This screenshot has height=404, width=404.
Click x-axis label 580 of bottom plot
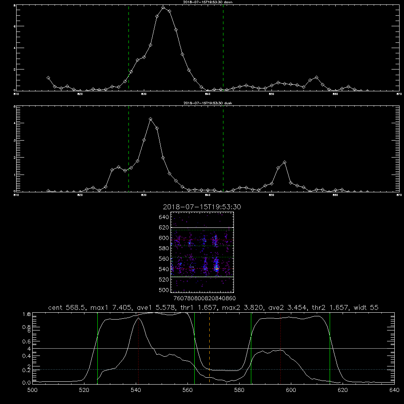239,390
